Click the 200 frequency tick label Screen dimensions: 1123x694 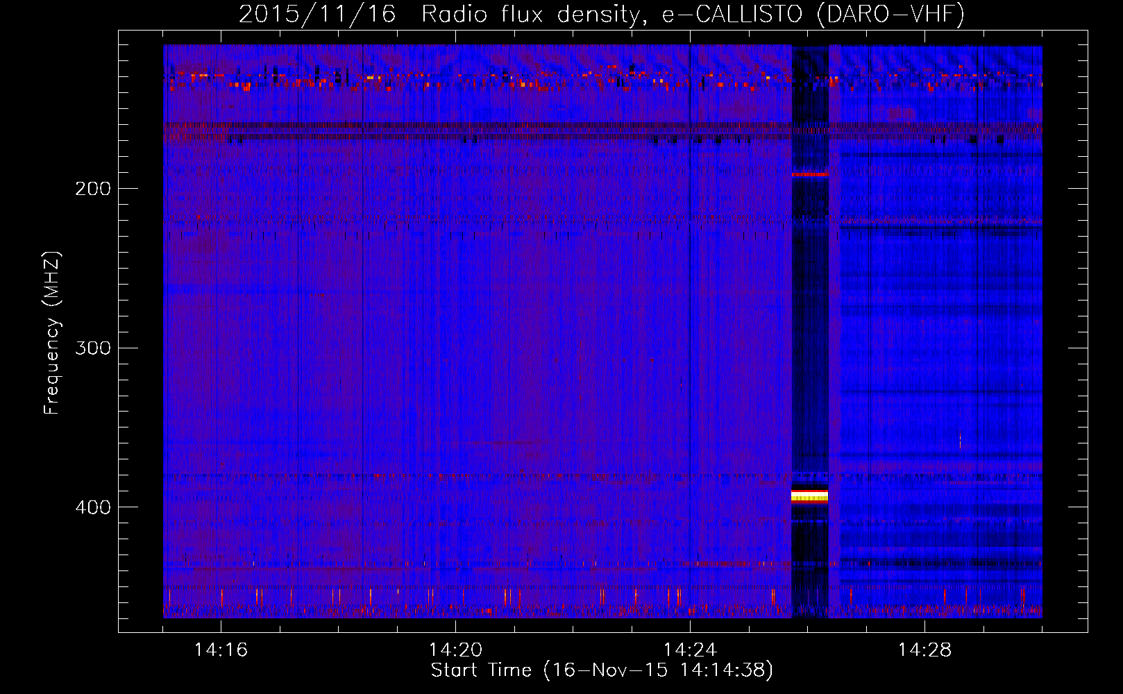(x=93, y=189)
